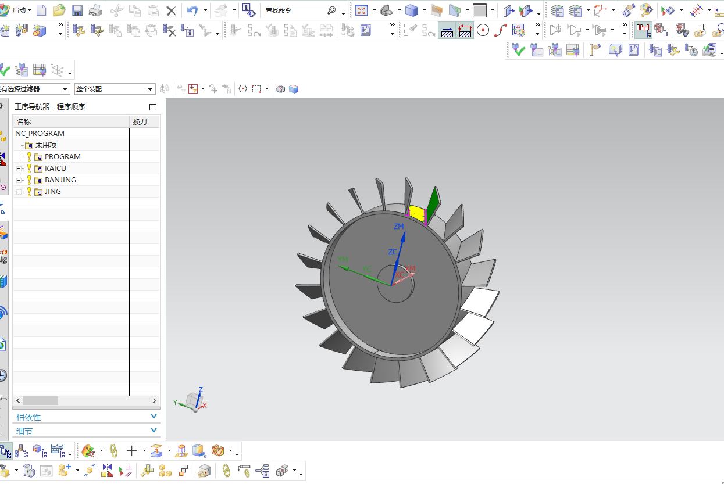Click the circle with red center dot icon
The image size is (724, 484).
(x=483, y=30)
